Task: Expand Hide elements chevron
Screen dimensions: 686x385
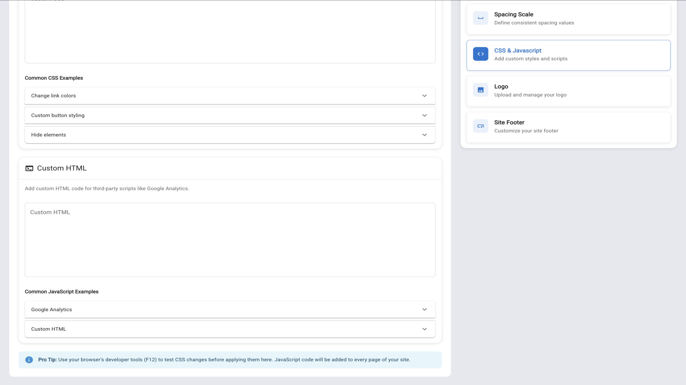Action: pos(424,135)
